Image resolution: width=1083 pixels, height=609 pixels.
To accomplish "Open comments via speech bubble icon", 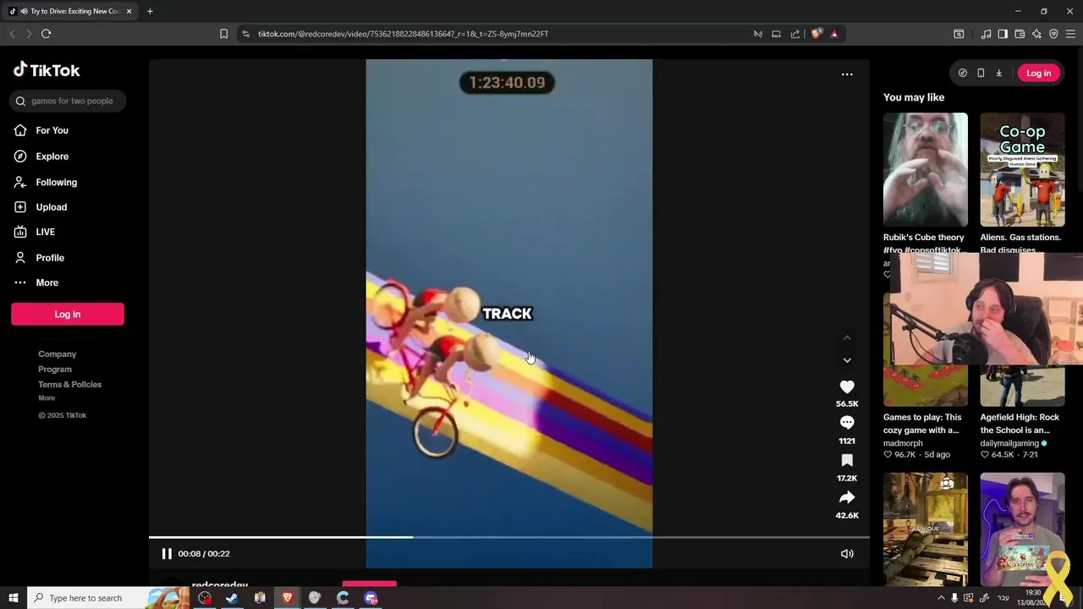I will pos(847,423).
